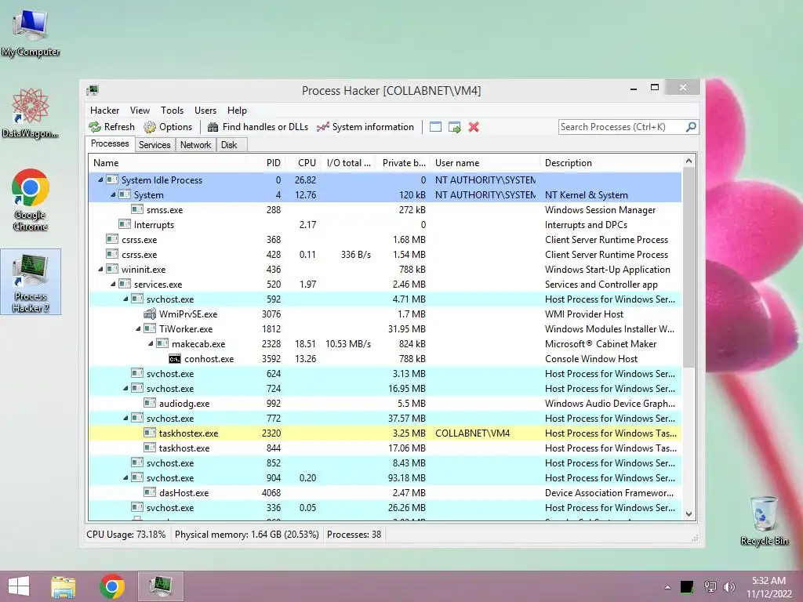Viewport: 803px width, 602px height.
Task: Click Process Hacker title bar app icon
Action: 93,91
